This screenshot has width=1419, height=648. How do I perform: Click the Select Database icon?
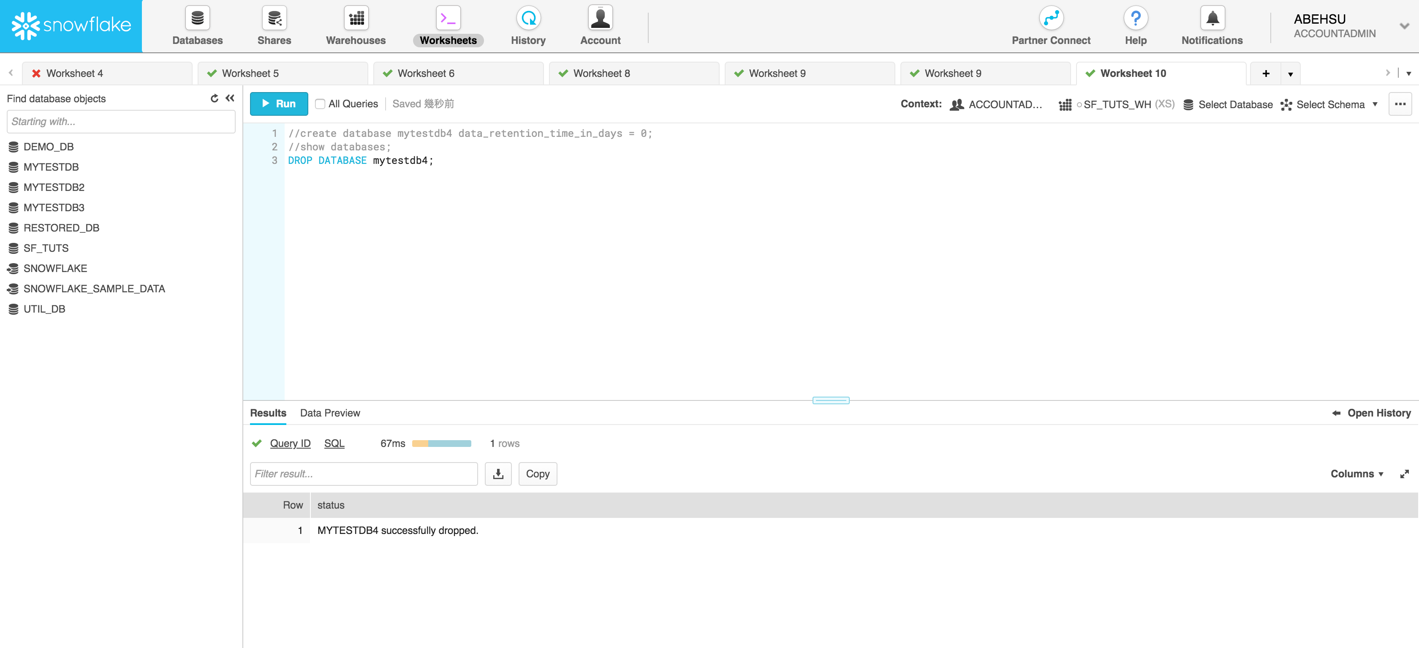1188,105
